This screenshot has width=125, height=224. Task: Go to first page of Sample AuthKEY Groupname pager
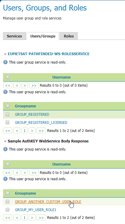click(7, 218)
